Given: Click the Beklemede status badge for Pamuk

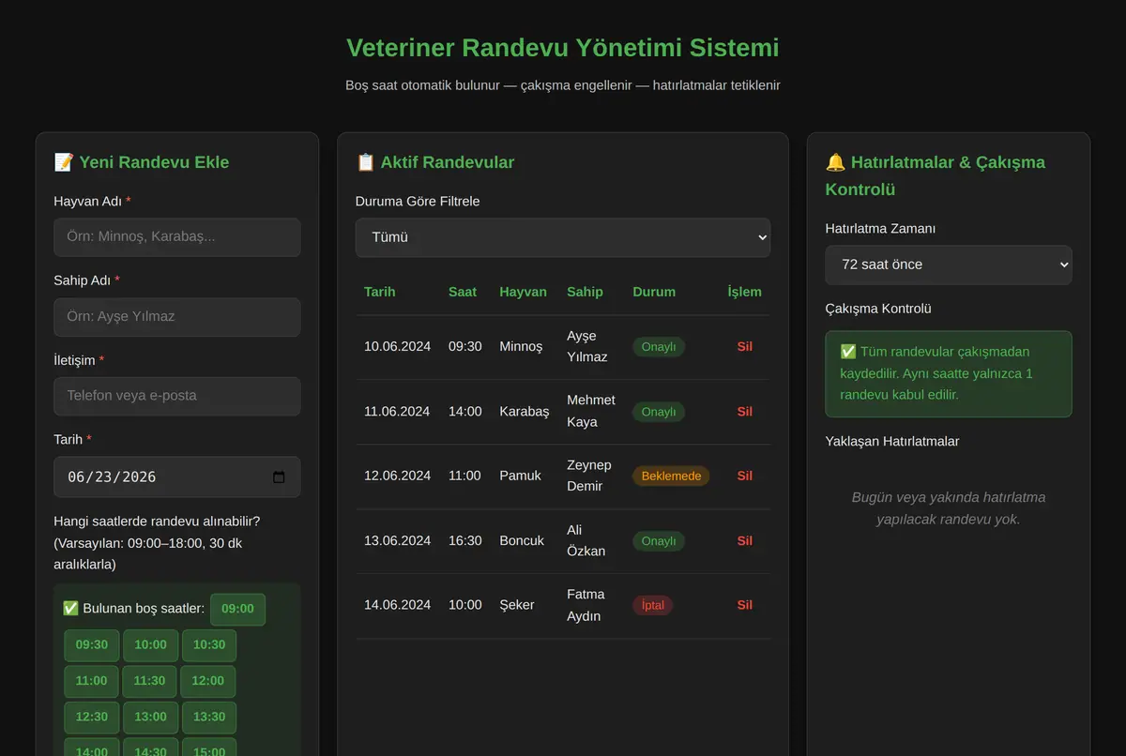Looking at the screenshot, I should [671, 476].
